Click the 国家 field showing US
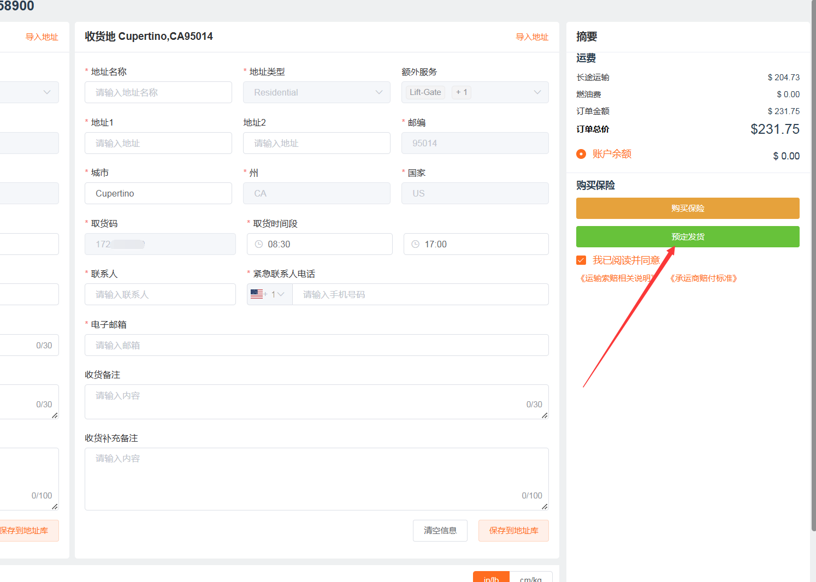Screen dimensions: 816x582 475,193
